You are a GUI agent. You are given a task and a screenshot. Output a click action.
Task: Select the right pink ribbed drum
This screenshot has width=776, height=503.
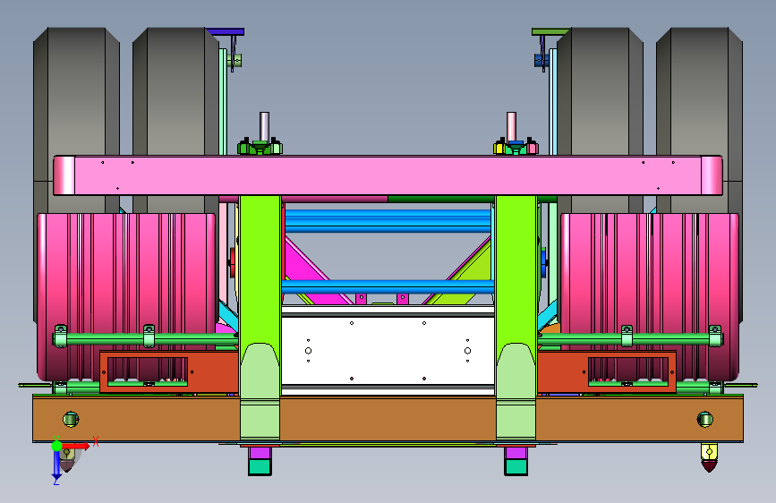(649, 297)
